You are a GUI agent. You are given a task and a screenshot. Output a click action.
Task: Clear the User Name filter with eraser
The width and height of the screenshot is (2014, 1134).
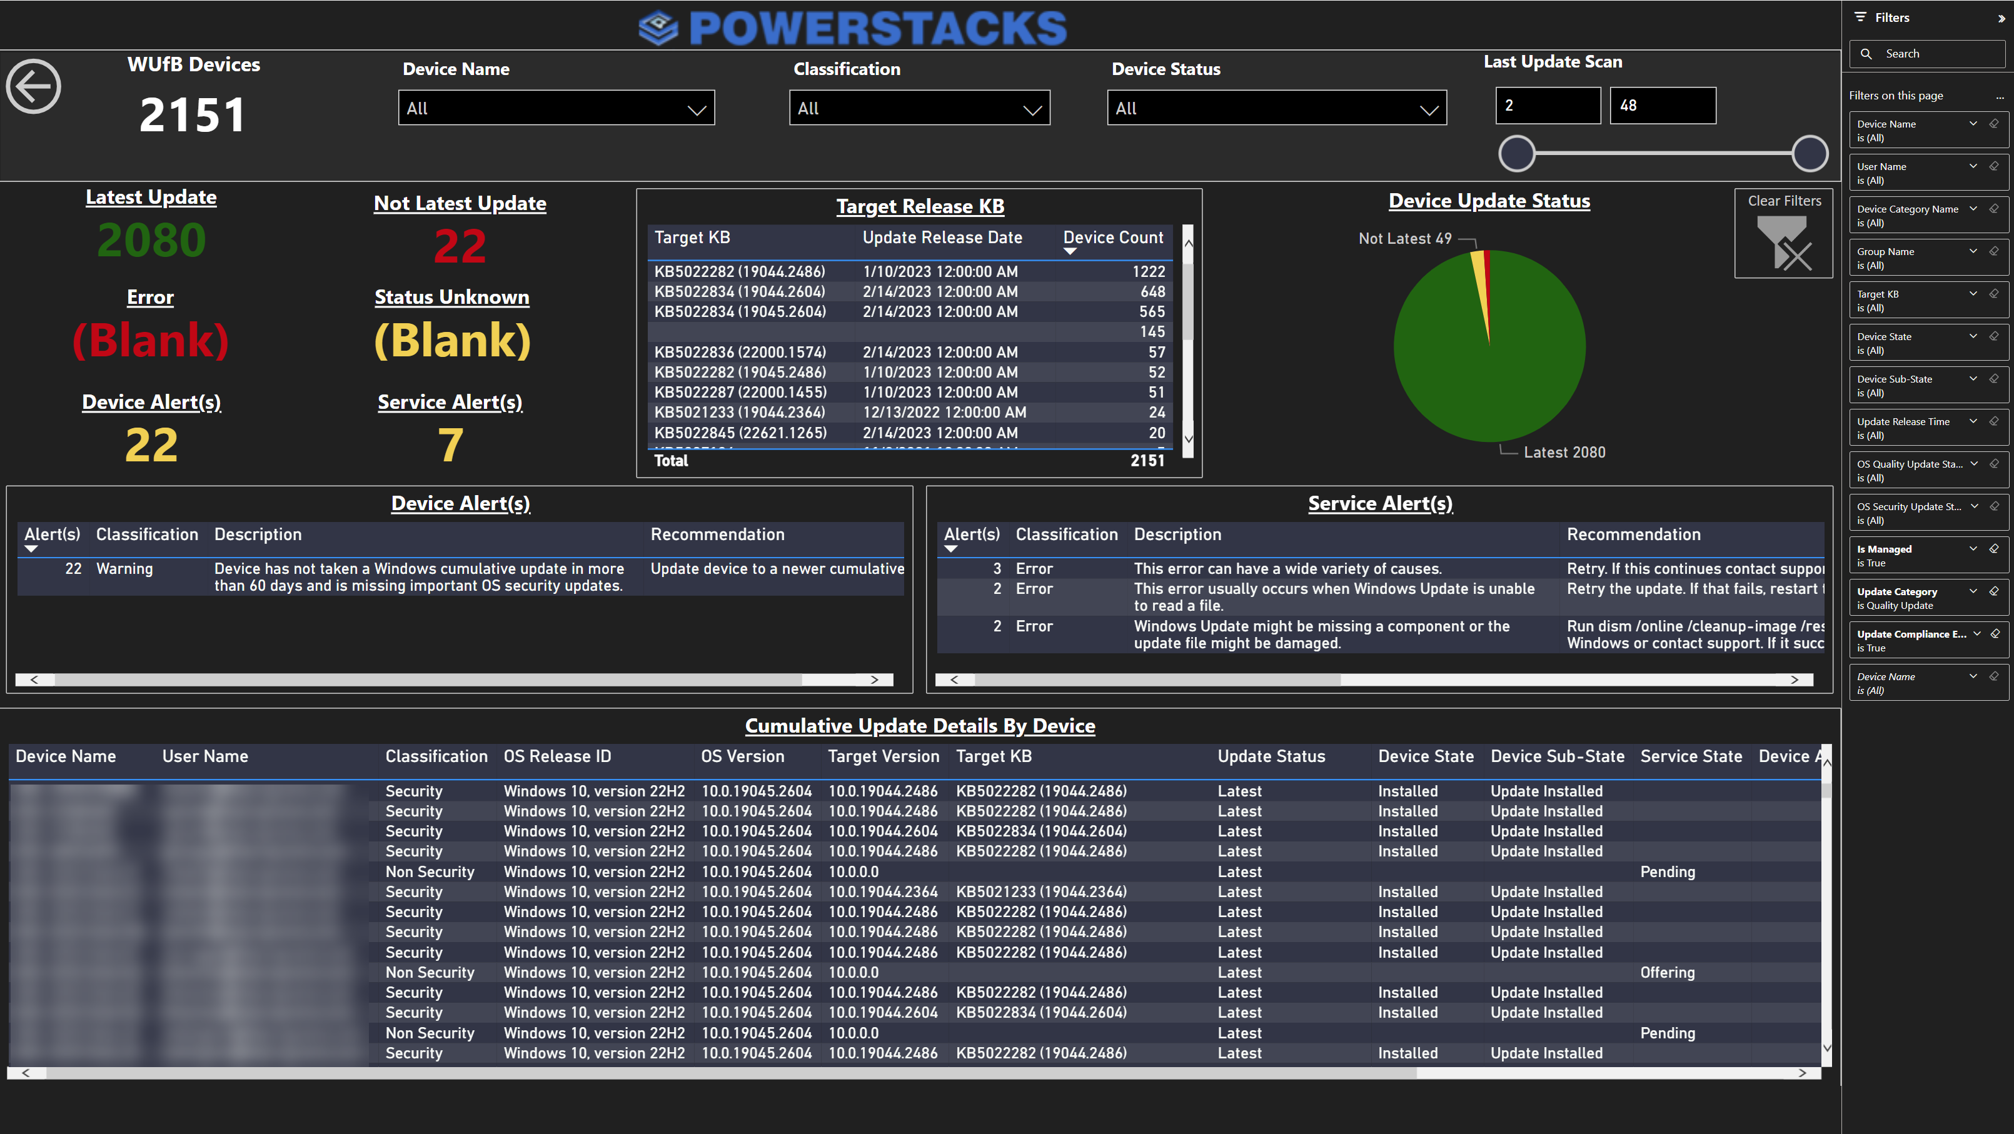(x=1995, y=166)
